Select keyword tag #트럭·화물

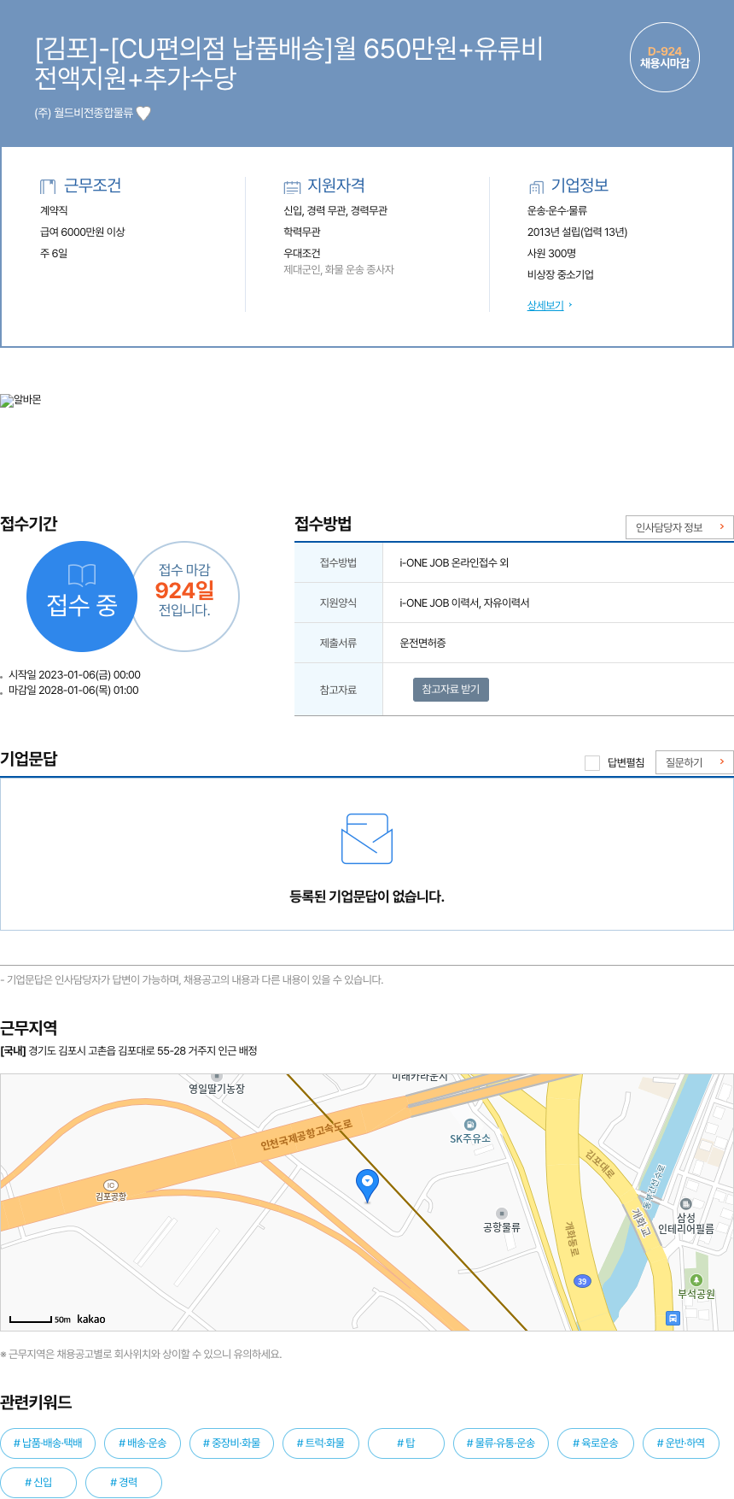[321, 1443]
